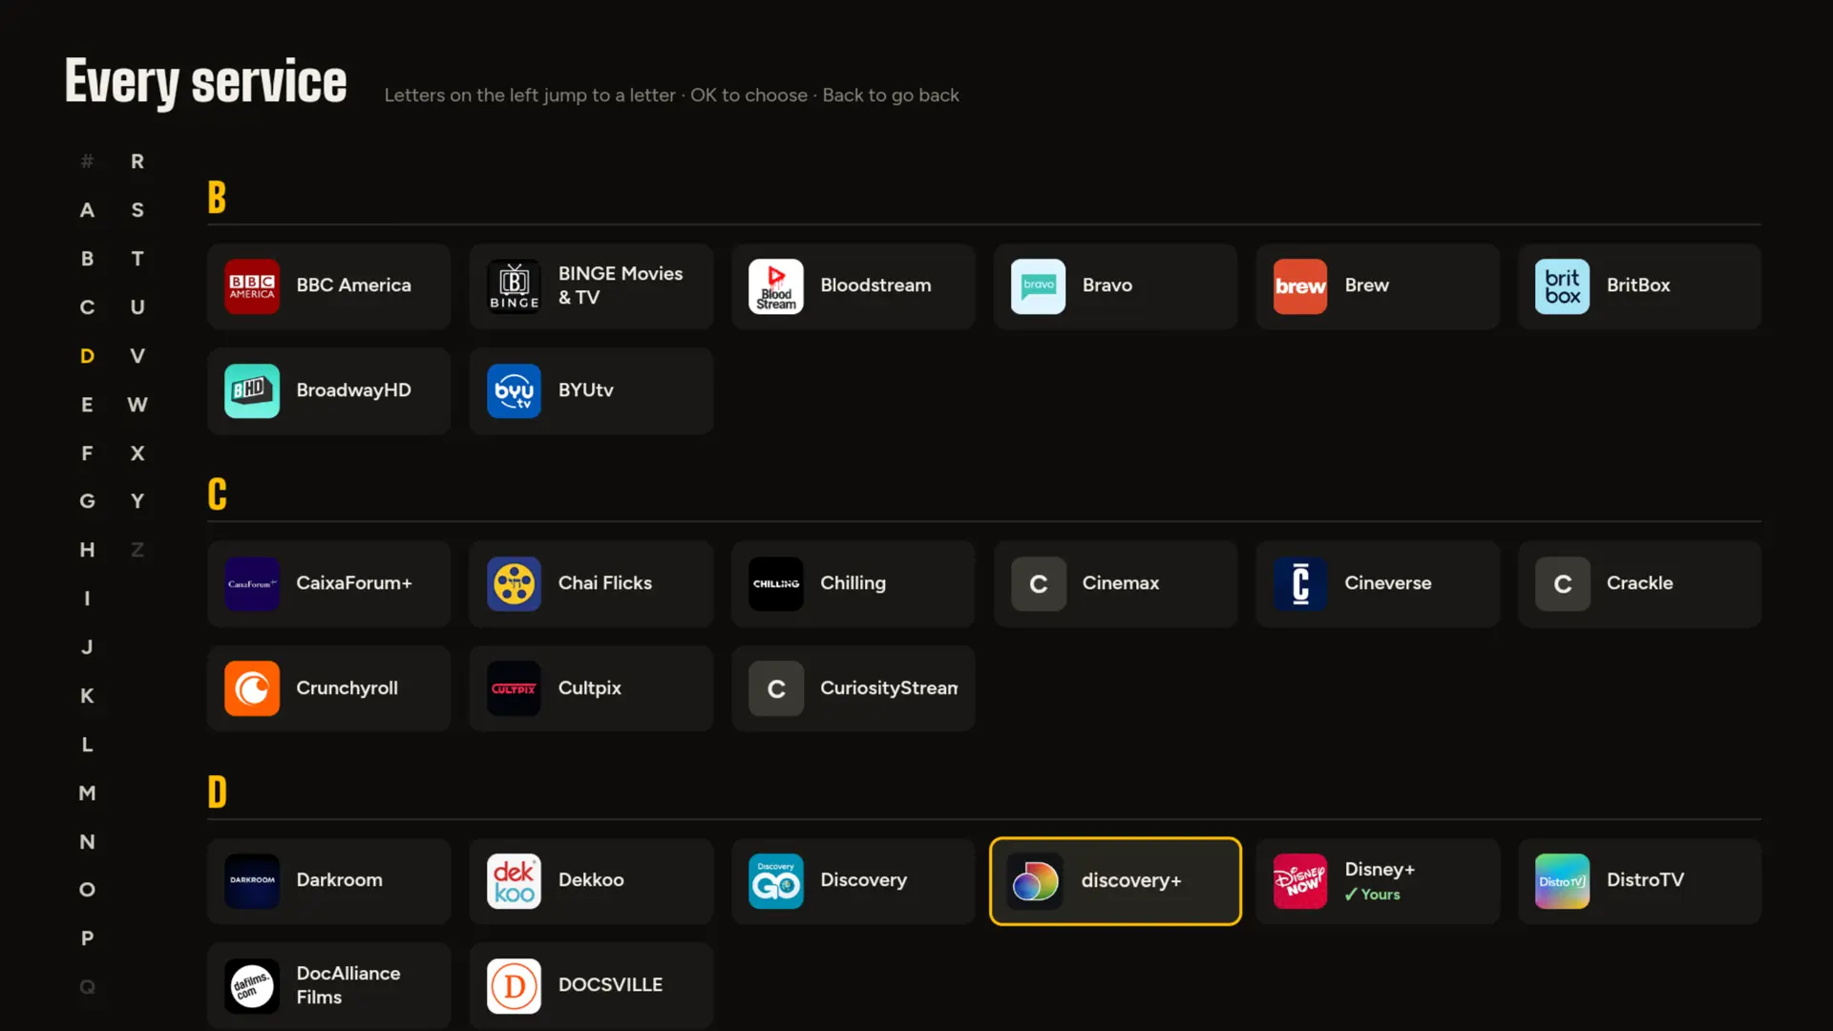Viewport: 1833px width, 1031px height.
Task: Open the BBC America service icon
Action: pyautogui.click(x=252, y=286)
